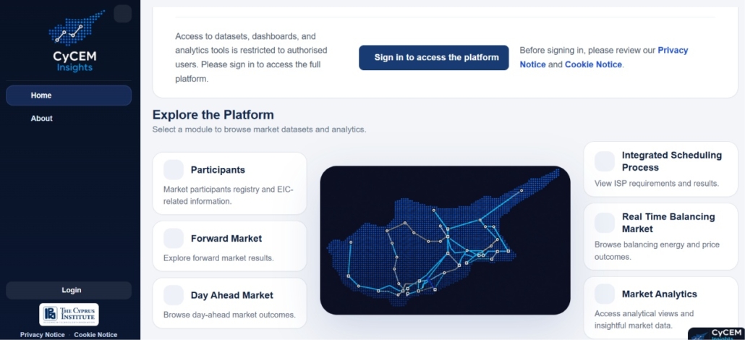Viewport: 745px width, 340px height.
Task: Click the Forward Market card icon
Action: click(x=174, y=238)
